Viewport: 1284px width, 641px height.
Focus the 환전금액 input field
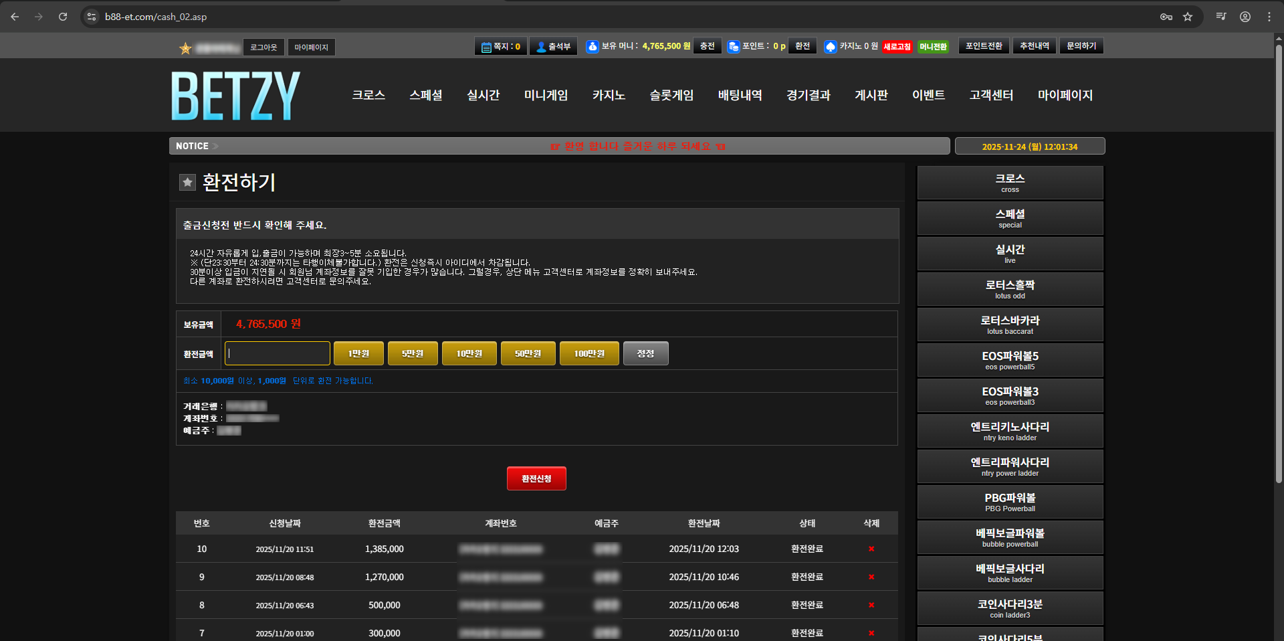(x=278, y=353)
